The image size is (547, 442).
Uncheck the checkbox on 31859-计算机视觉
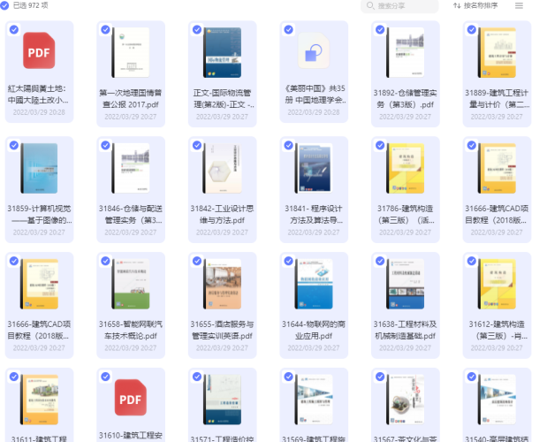(14, 146)
